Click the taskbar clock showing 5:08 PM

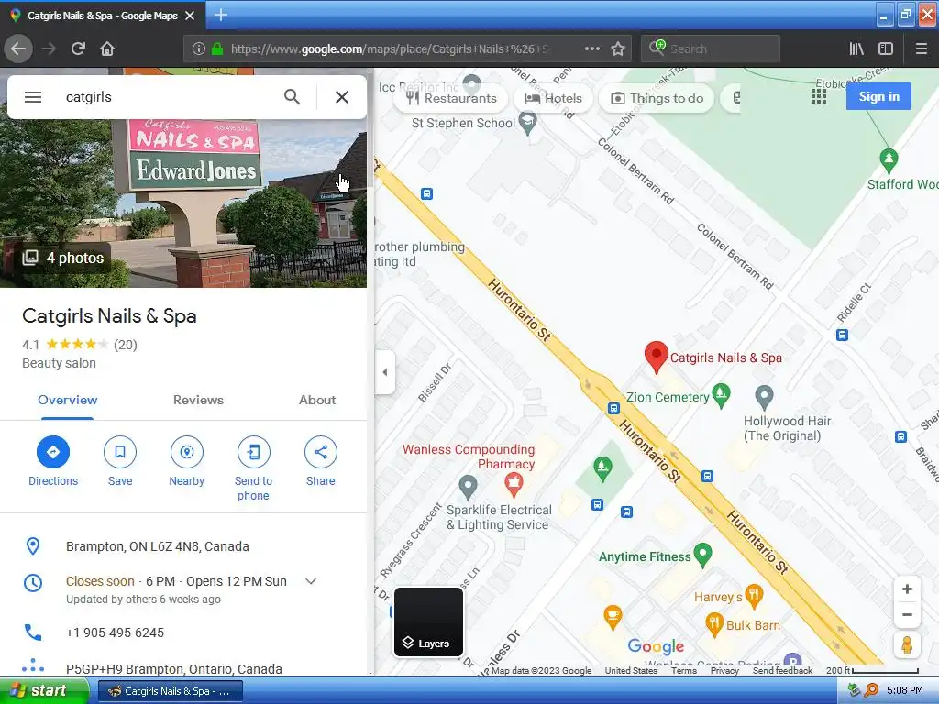click(904, 690)
